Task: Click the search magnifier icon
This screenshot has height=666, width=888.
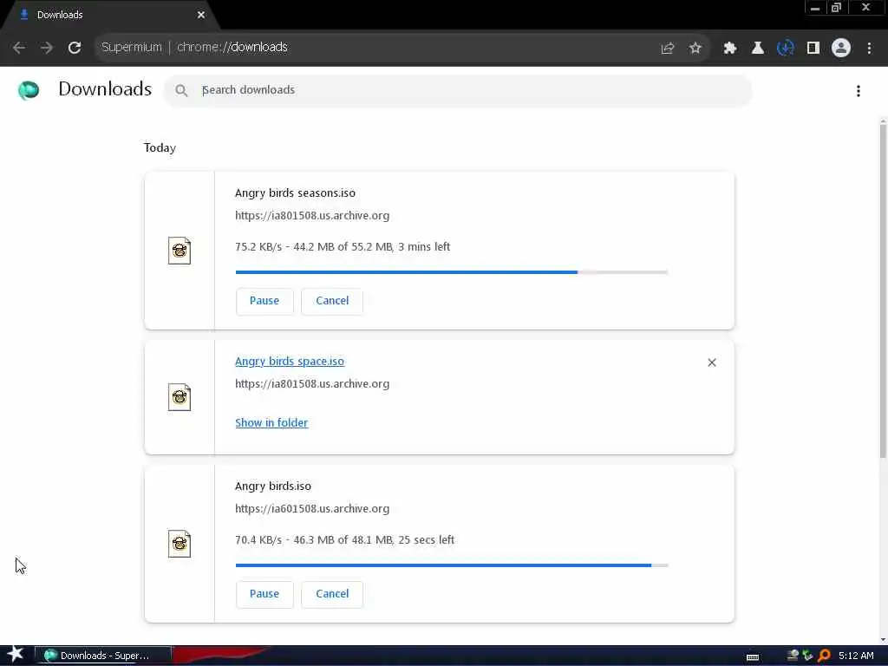Action: coord(181,90)
